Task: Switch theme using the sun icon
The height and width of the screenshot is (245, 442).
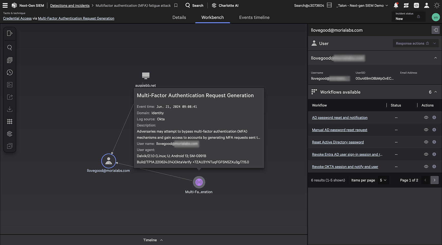Action: click(436, 5)
